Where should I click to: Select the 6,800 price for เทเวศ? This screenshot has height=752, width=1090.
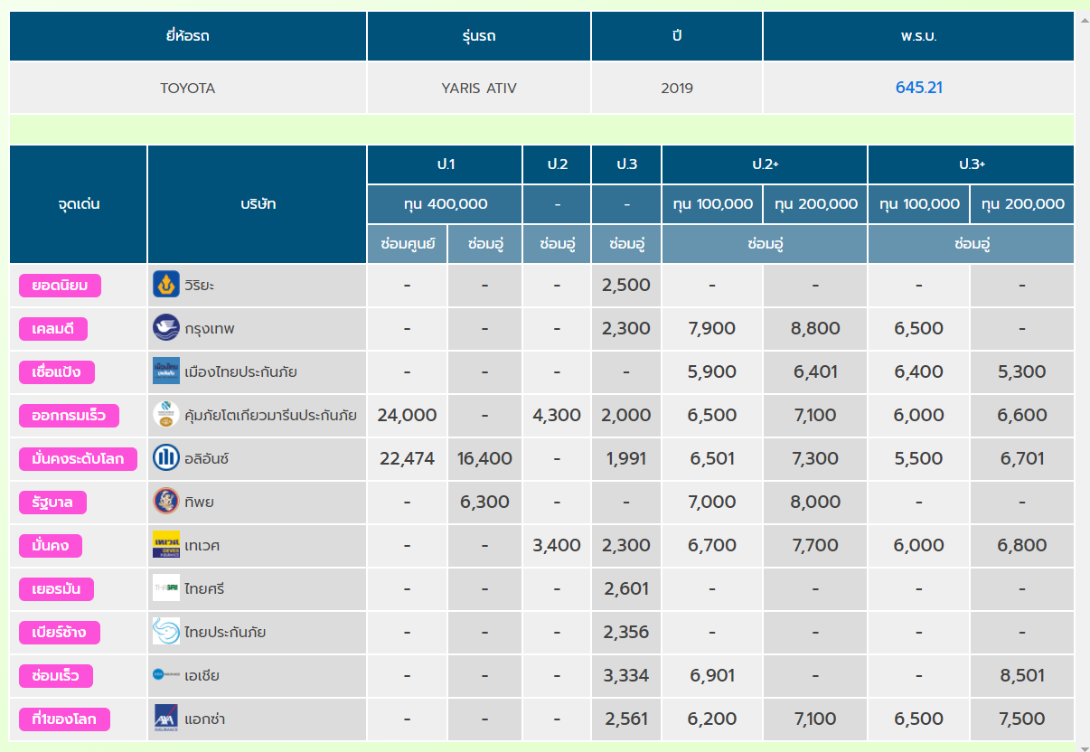[1022, 545]
